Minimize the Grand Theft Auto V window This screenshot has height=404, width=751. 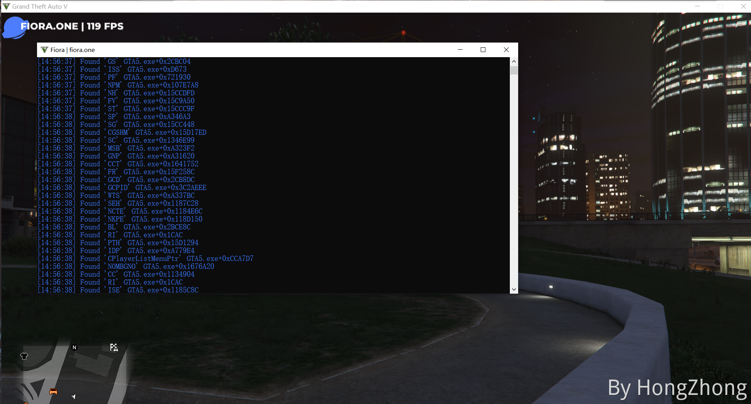[x=697, y=6]
